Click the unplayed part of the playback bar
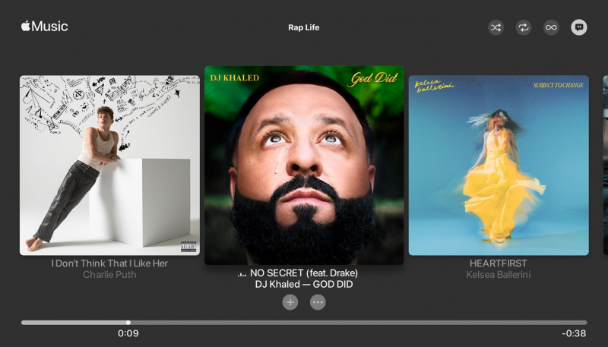 coord(359,323)
